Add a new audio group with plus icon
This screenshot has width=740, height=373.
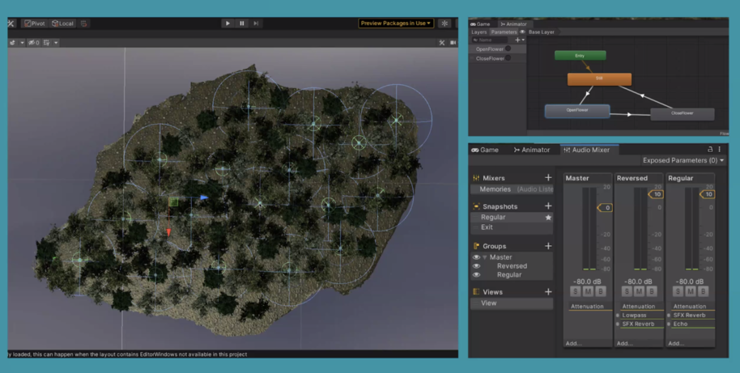tap(548, 246)
